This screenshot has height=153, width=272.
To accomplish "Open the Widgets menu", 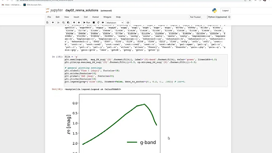I will tap(107, 17).
